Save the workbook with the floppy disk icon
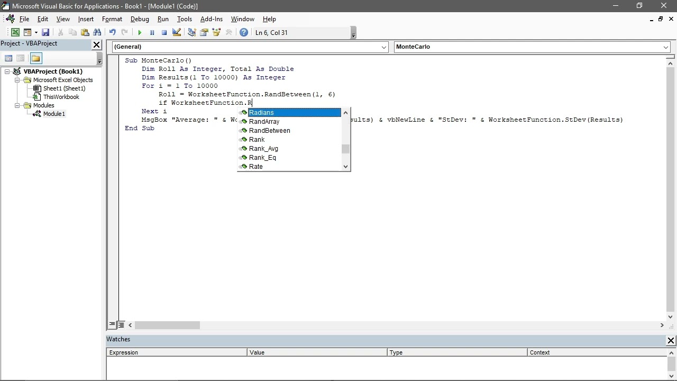 pos(45,33)
